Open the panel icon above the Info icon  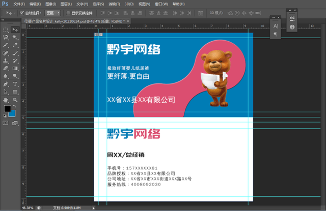292,19
